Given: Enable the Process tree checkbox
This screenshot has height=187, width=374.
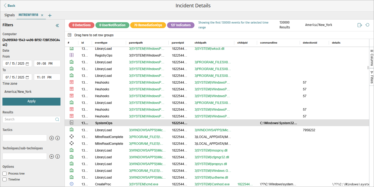Looking at the screenshot, I should coord(5,173).
